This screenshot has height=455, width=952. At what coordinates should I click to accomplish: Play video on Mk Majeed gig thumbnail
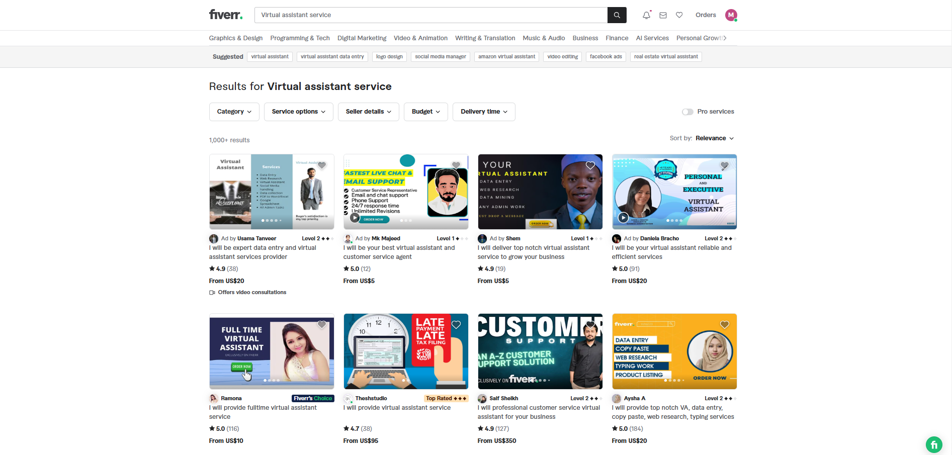pos(355,218)
